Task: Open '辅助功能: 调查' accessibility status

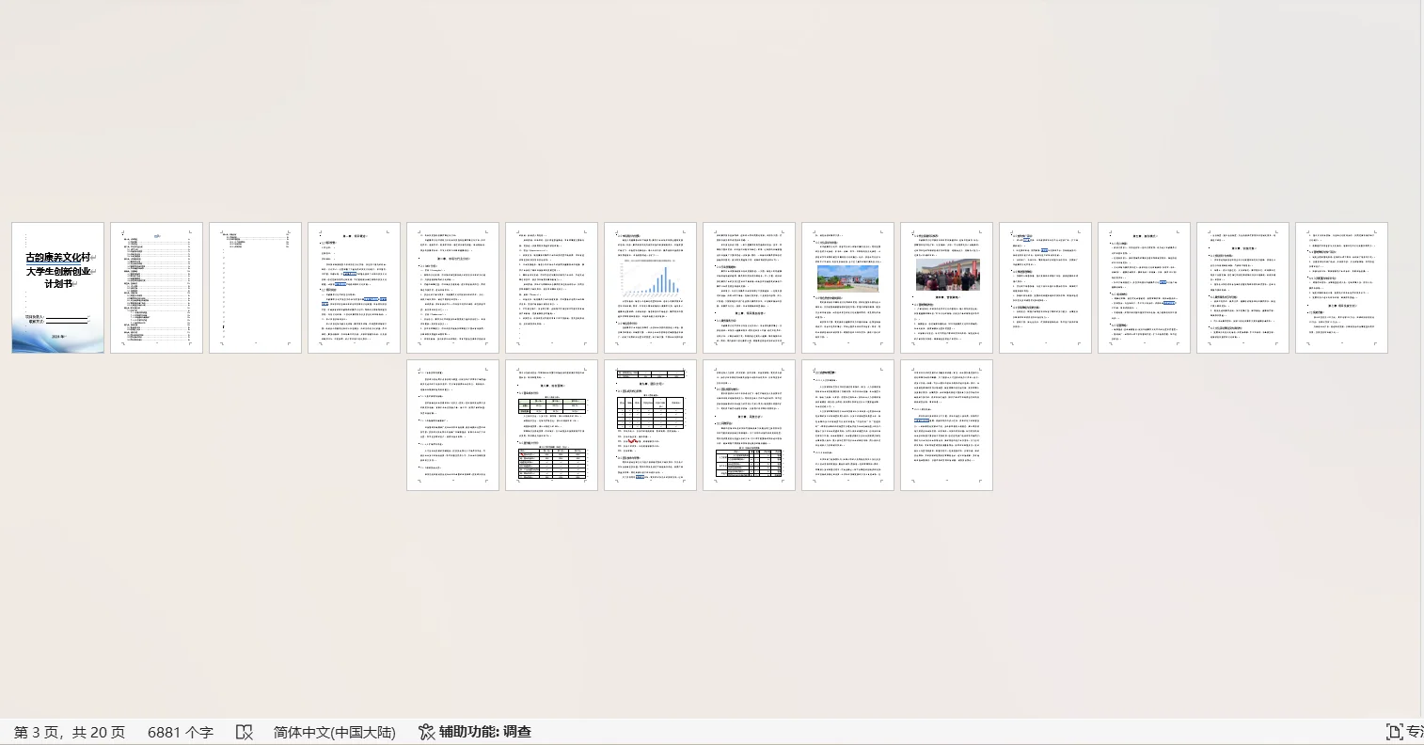Action: pos(485,732)
